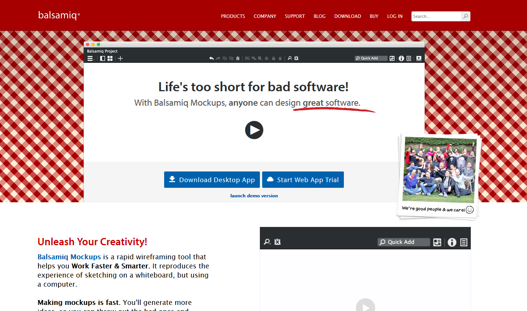Toggle project notes icon in hero toolbar
The height and width of the screenshot is (311, 527).
409,59
